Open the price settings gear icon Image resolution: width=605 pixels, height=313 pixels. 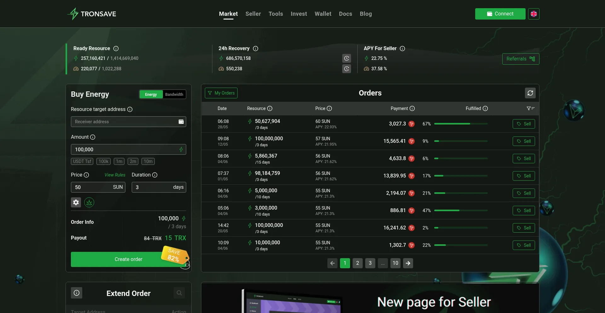pyautogui.click(x=76, y=202)
